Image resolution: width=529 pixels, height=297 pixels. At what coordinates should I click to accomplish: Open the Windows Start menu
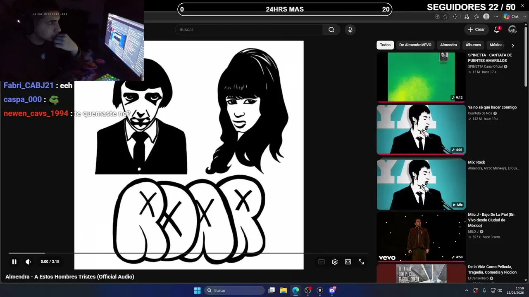[197, 290]
